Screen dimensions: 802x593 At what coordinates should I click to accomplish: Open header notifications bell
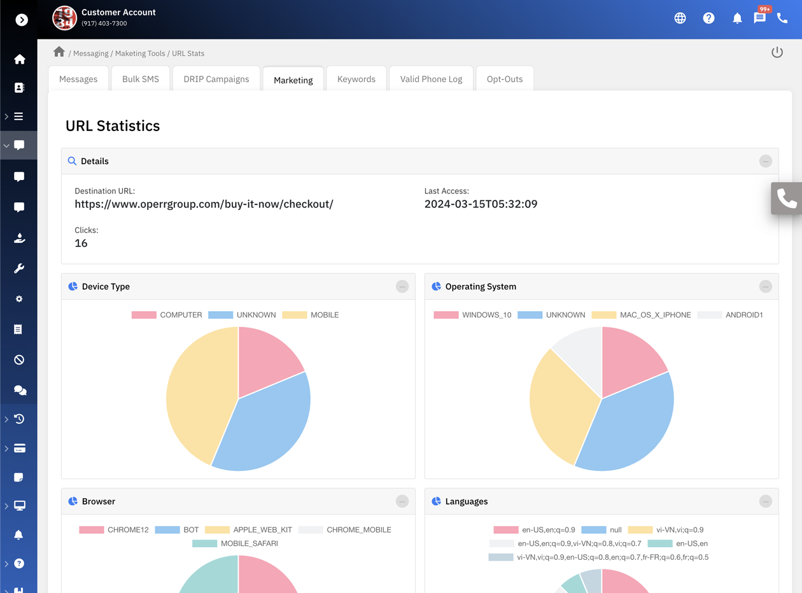point(737,18)
